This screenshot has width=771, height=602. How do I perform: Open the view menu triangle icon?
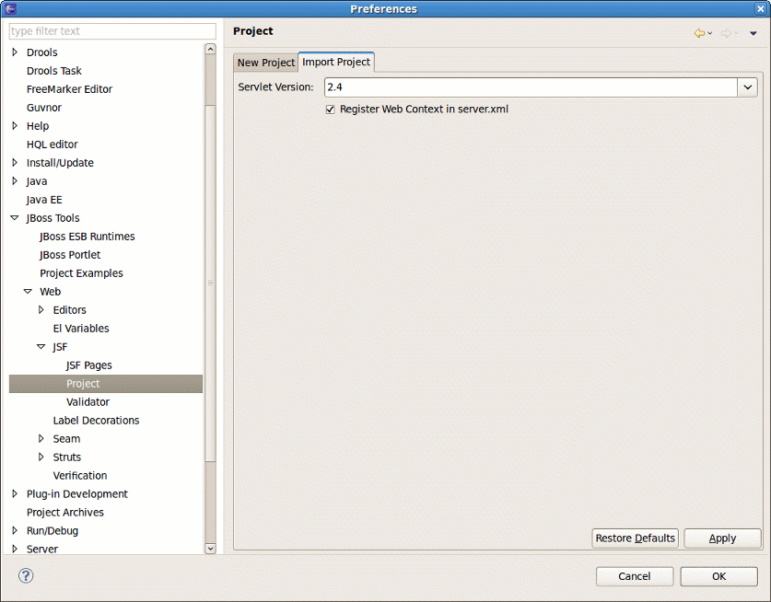click(x=753, y=33)
